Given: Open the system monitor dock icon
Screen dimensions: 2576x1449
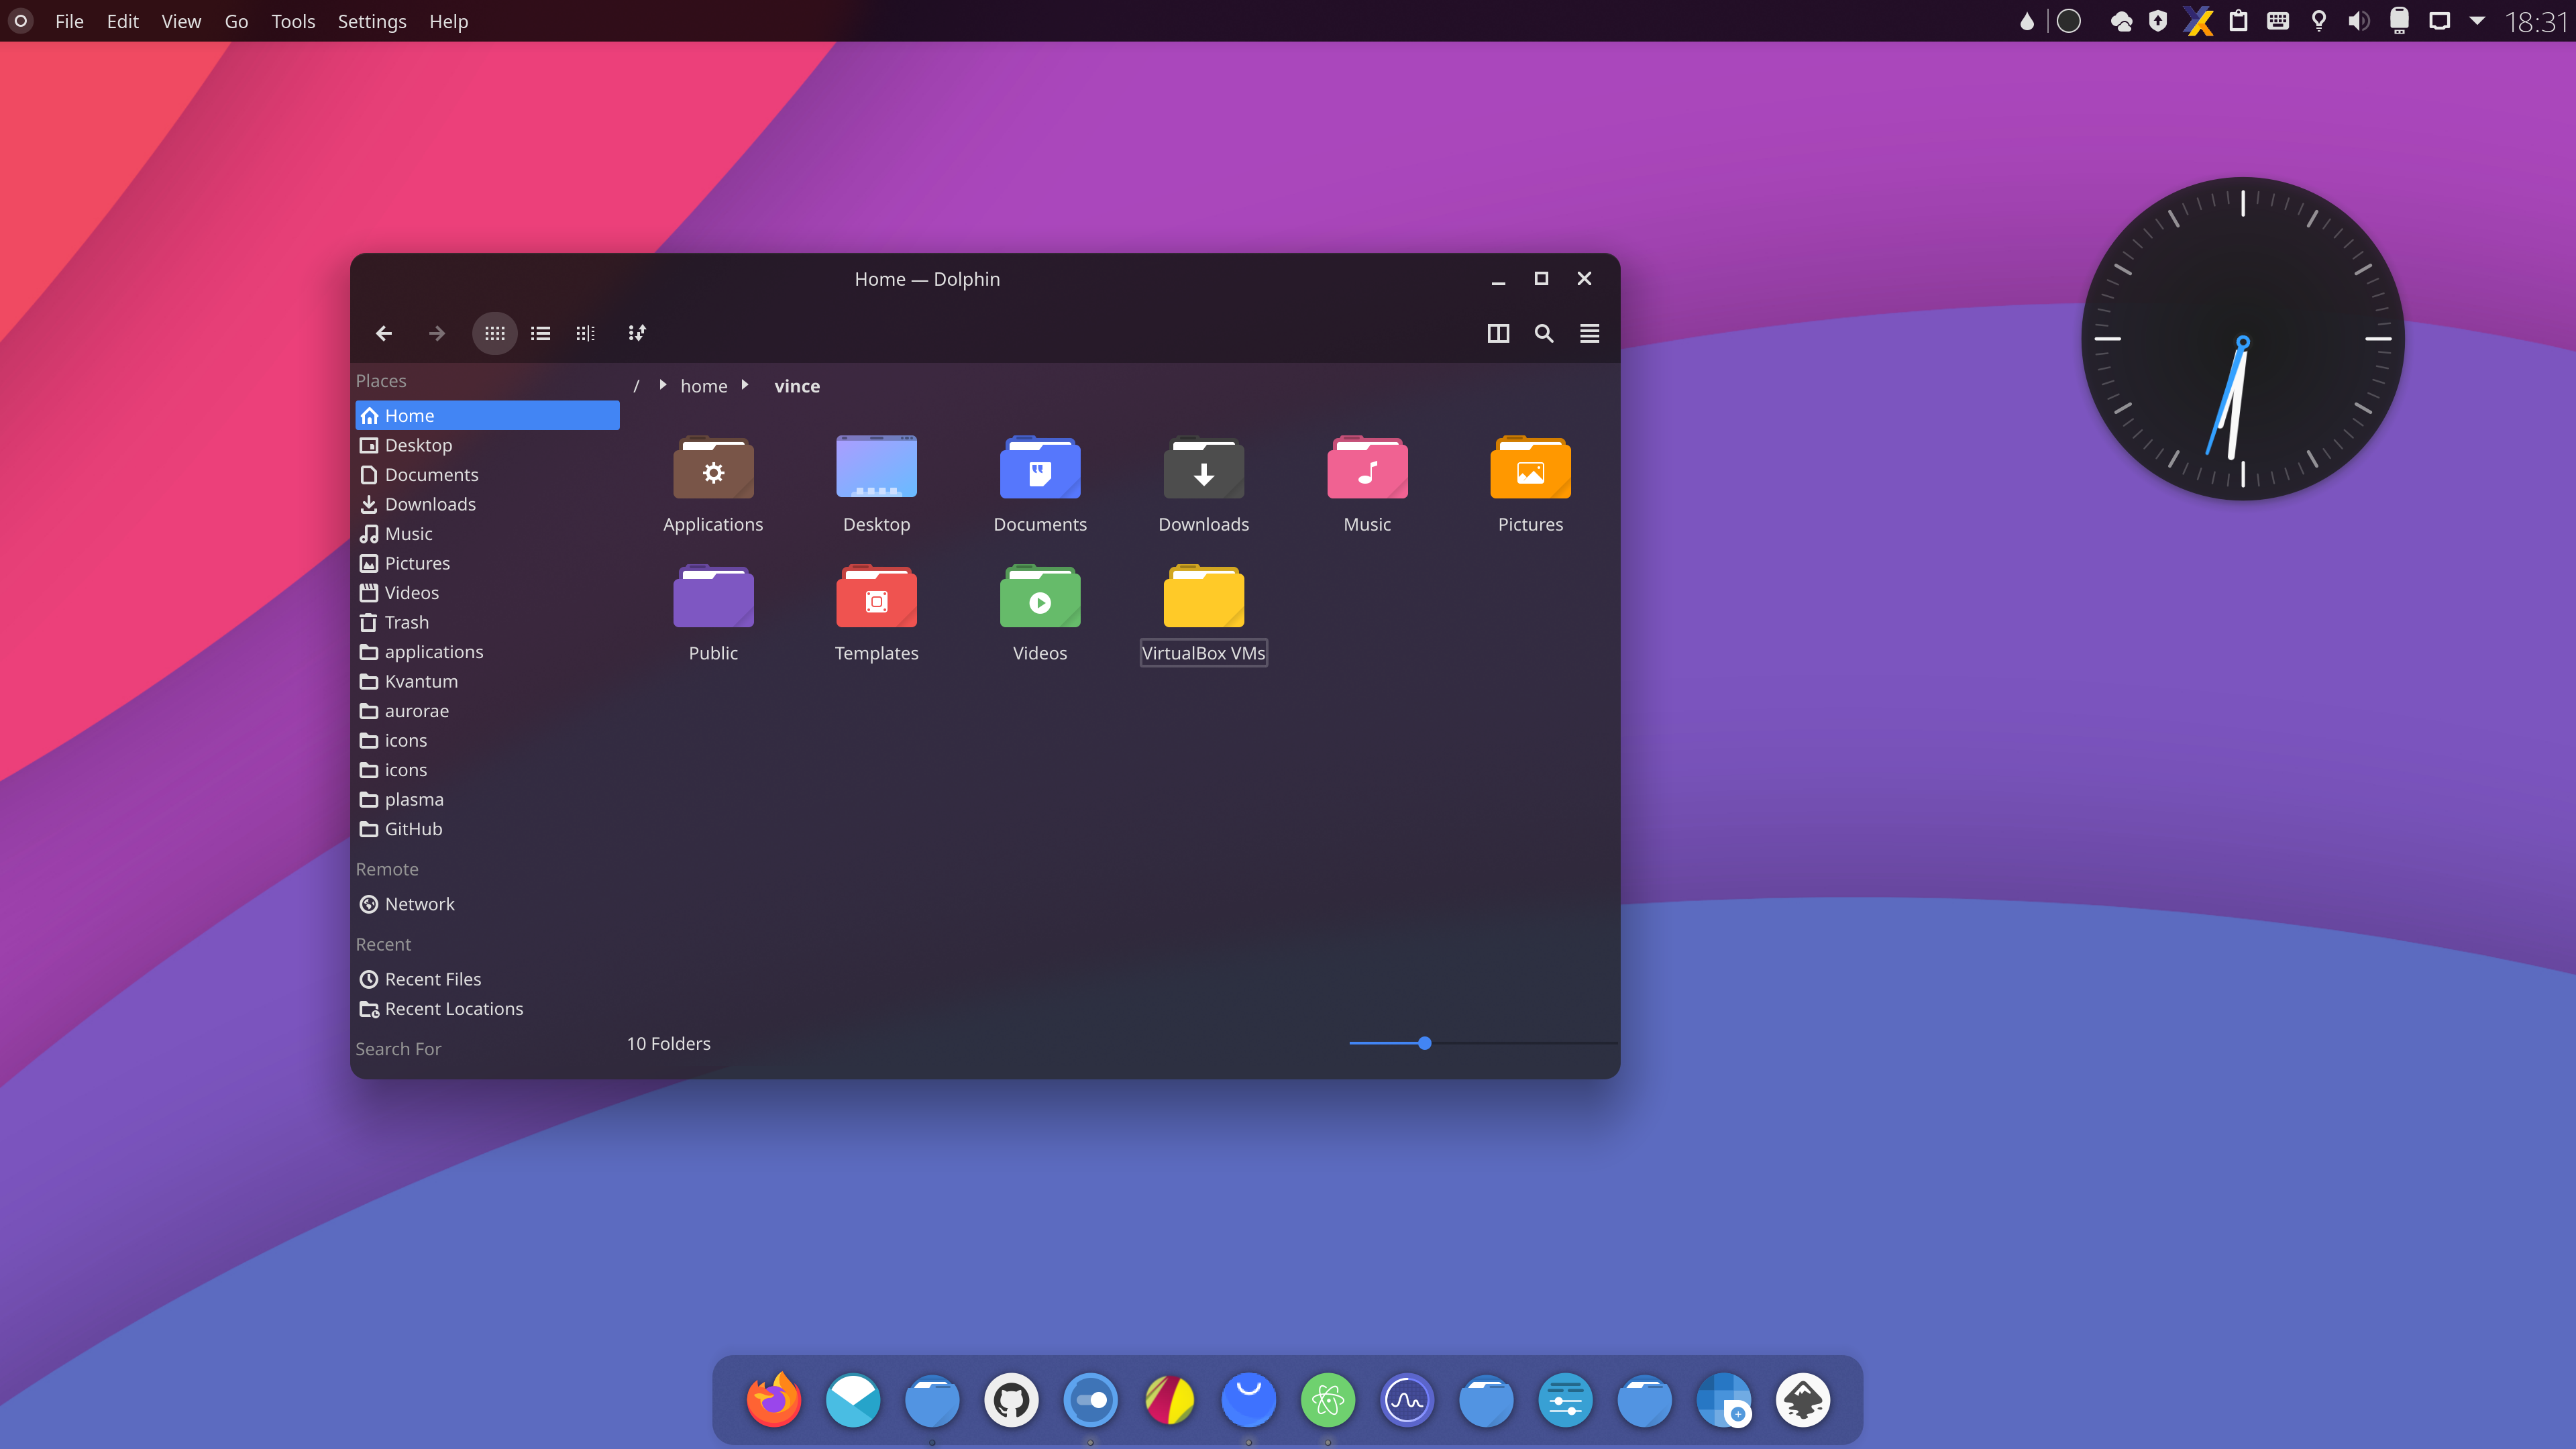Looking at the screenshot, I should pos(1407,1400).
